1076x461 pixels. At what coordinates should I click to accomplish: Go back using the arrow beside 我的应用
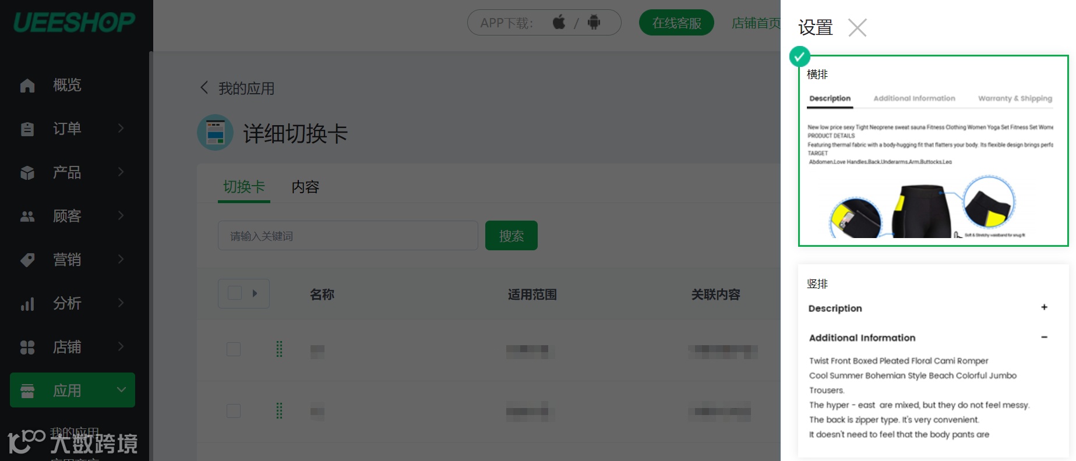click(204, 88)
